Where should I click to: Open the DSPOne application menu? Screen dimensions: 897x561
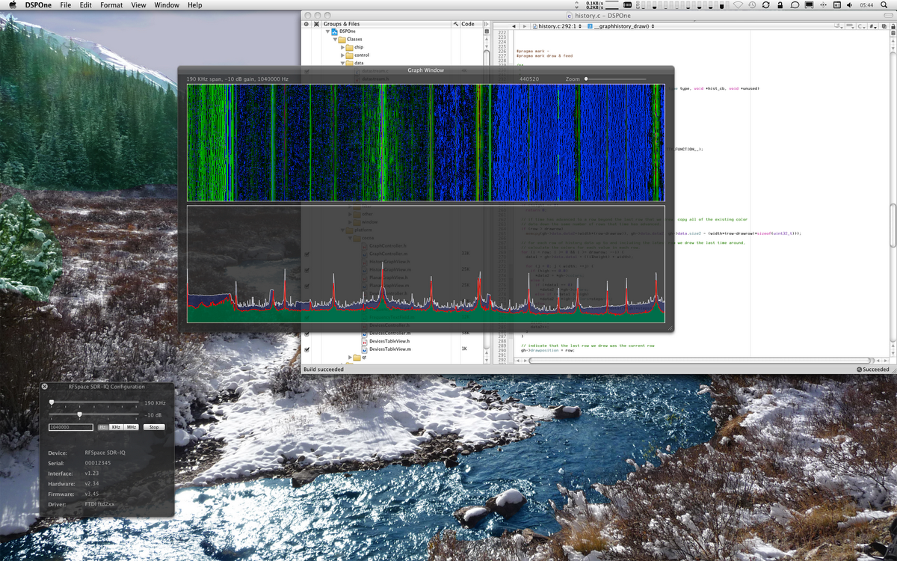tap(37, 4)
